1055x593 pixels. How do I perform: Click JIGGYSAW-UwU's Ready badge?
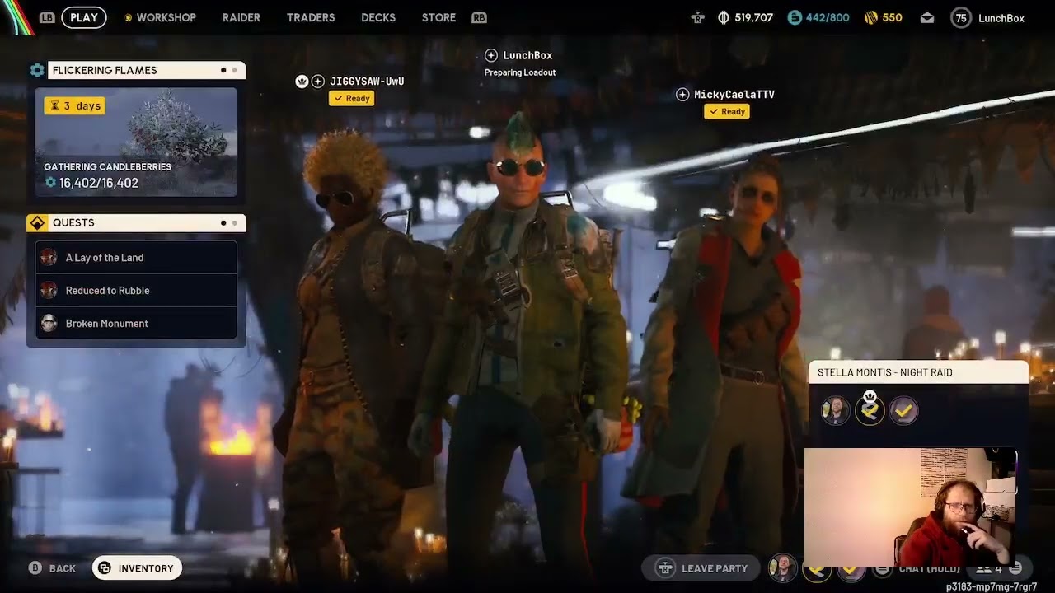tap(352, 98)
